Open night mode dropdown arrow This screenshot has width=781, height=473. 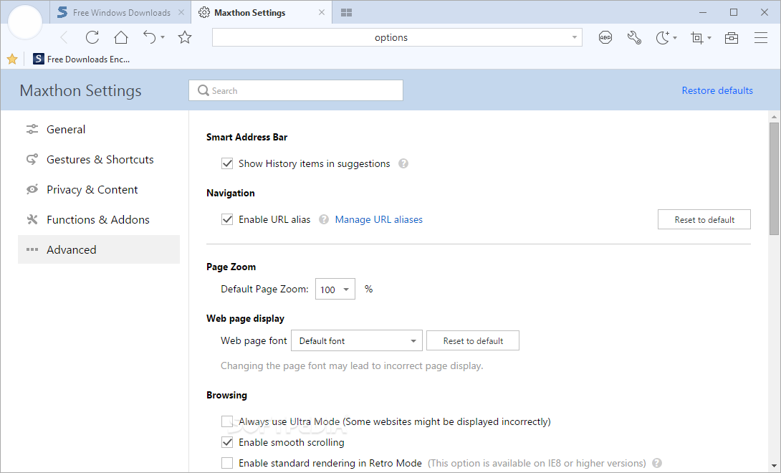click(675, 38)
